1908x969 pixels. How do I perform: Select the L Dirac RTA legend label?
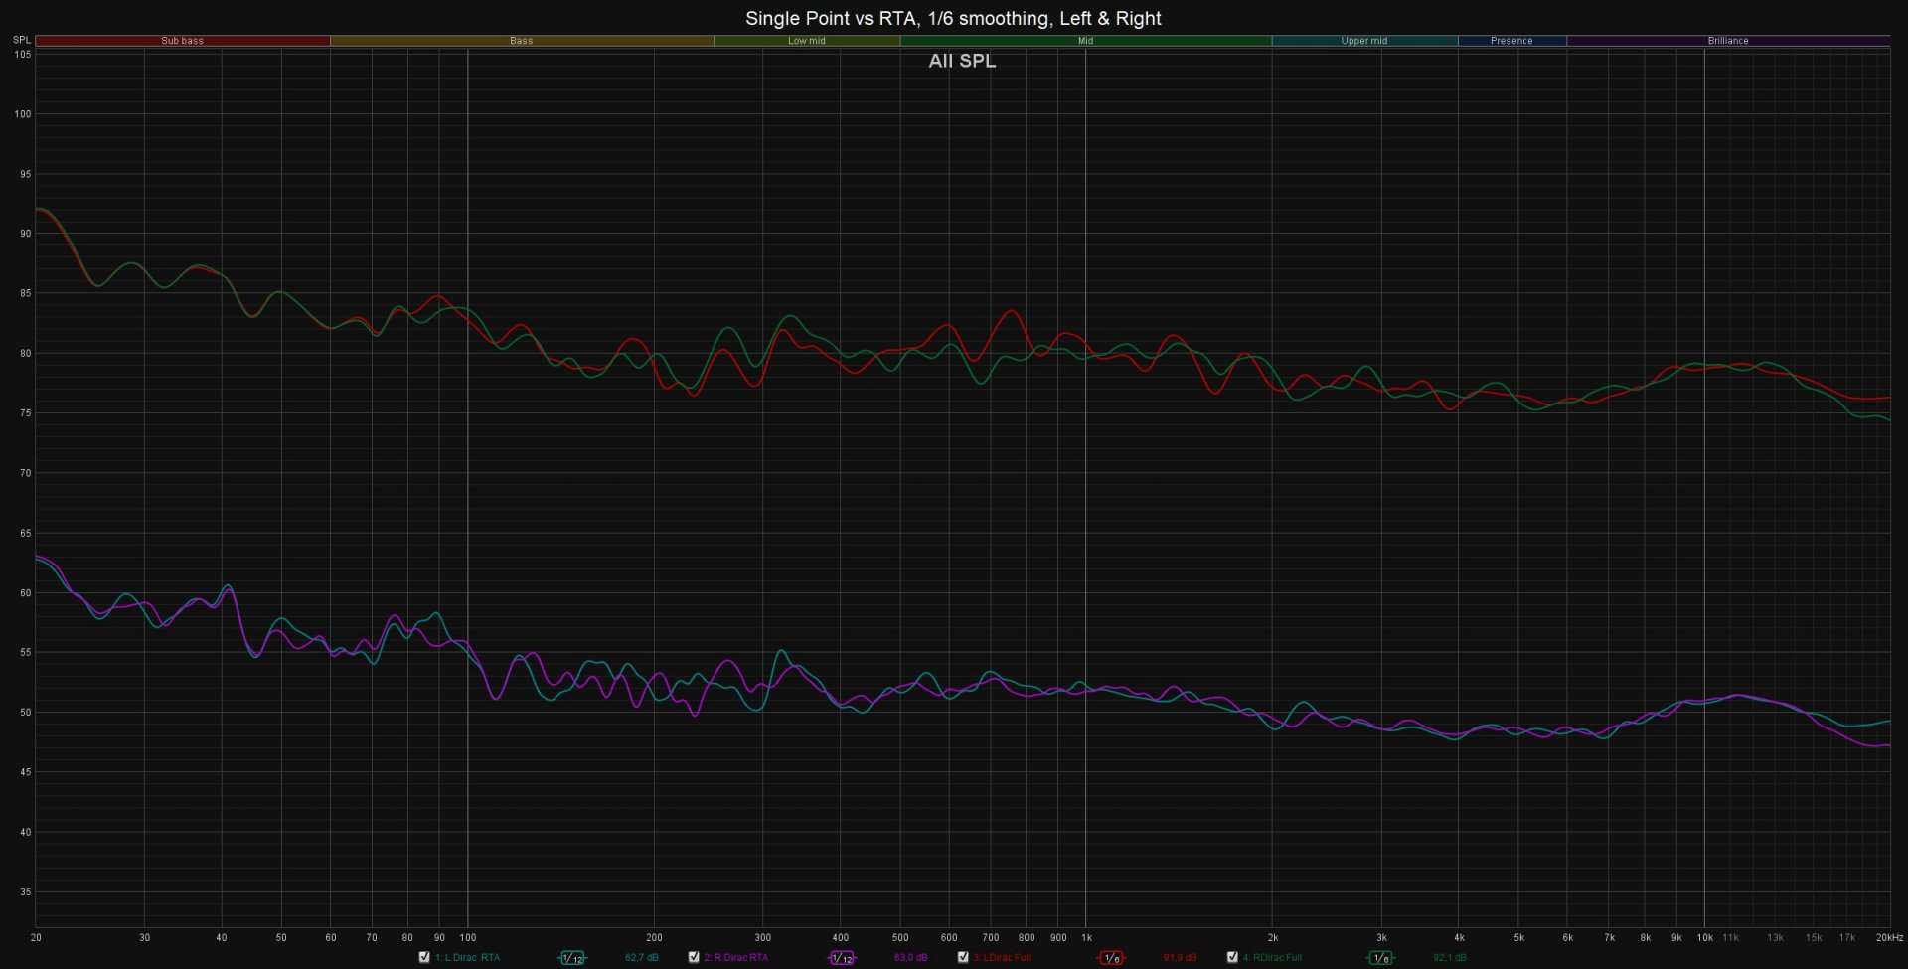[x=467, y=958]
